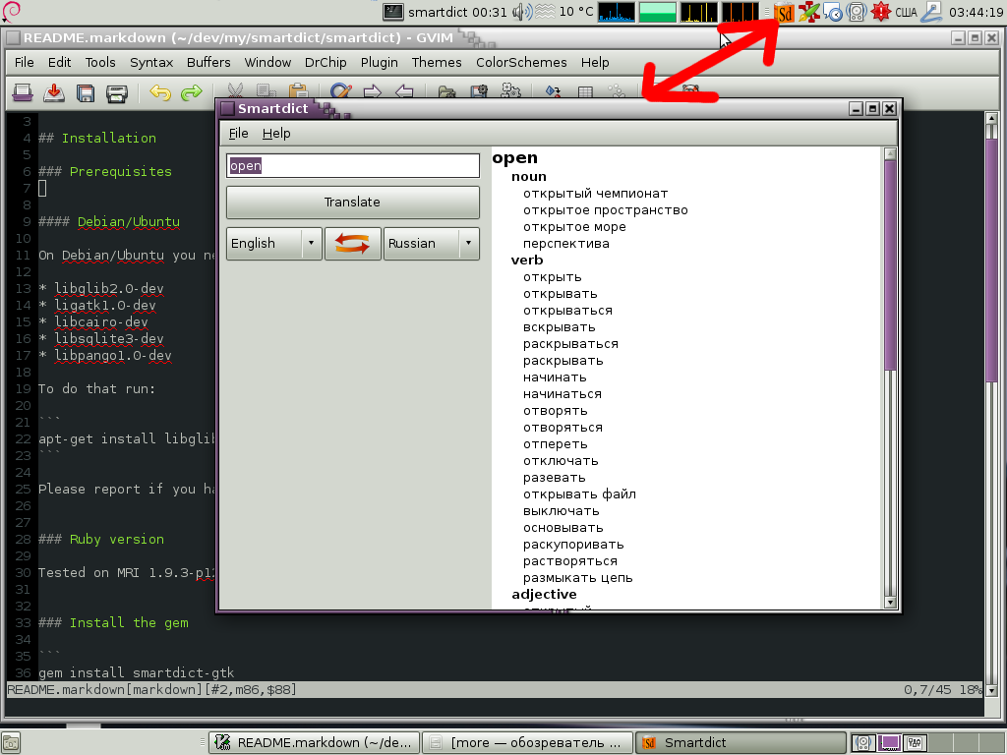The image size is (1007, 755).
Task: Click the show desktop icon in bottom panel
Action: click(x=10, y=743)
